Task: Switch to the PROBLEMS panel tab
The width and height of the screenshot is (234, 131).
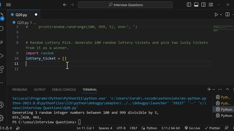Action: tap(20, 90)
